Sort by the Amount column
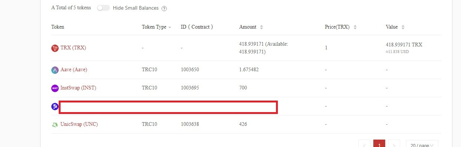Image resolution: width=461 pixels, height=147 pixels. pos(262,27)
